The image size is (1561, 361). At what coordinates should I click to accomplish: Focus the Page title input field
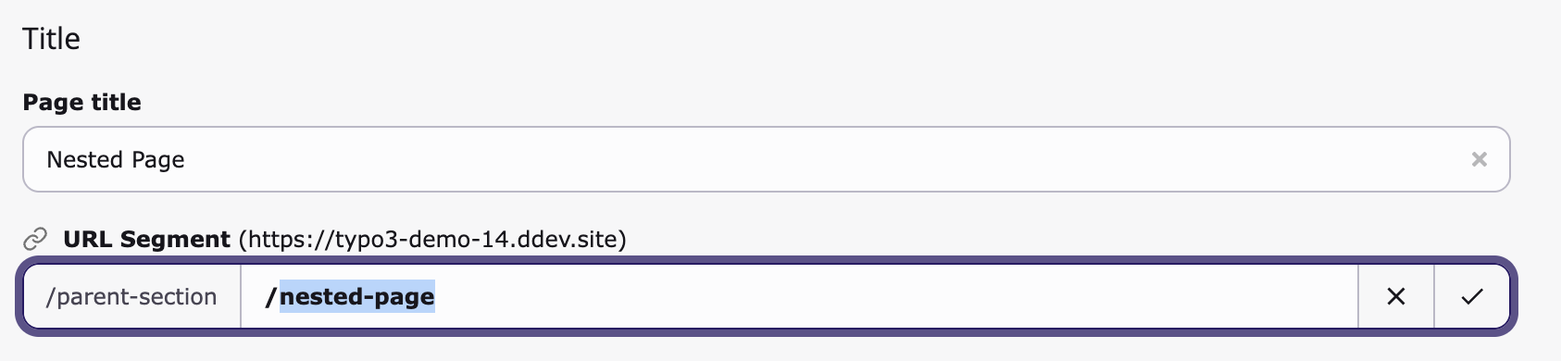coord(766,159)
